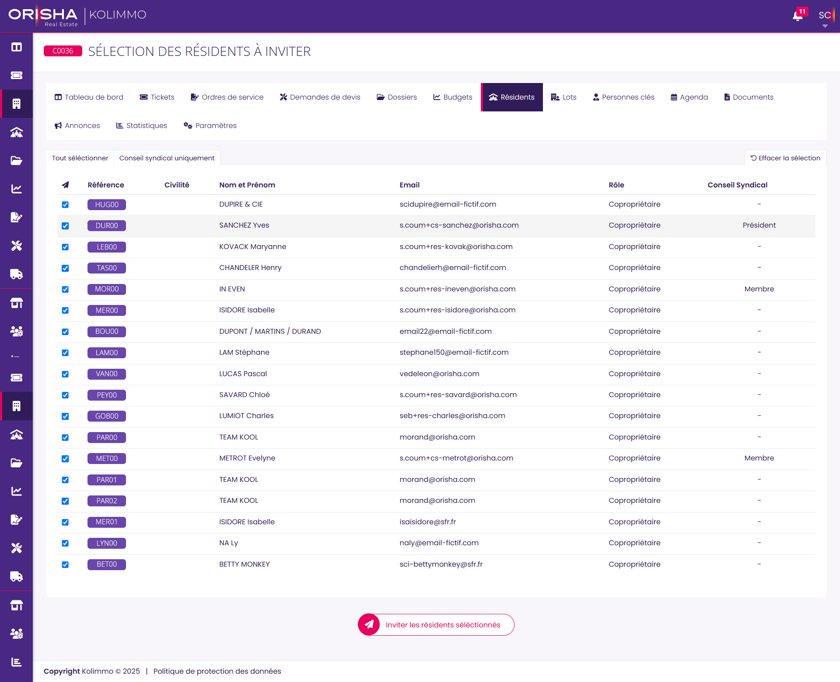Open the Demandes de devis tab
Image resolution: width=840 pixels, height=682 pixels.
coord(320,97)
